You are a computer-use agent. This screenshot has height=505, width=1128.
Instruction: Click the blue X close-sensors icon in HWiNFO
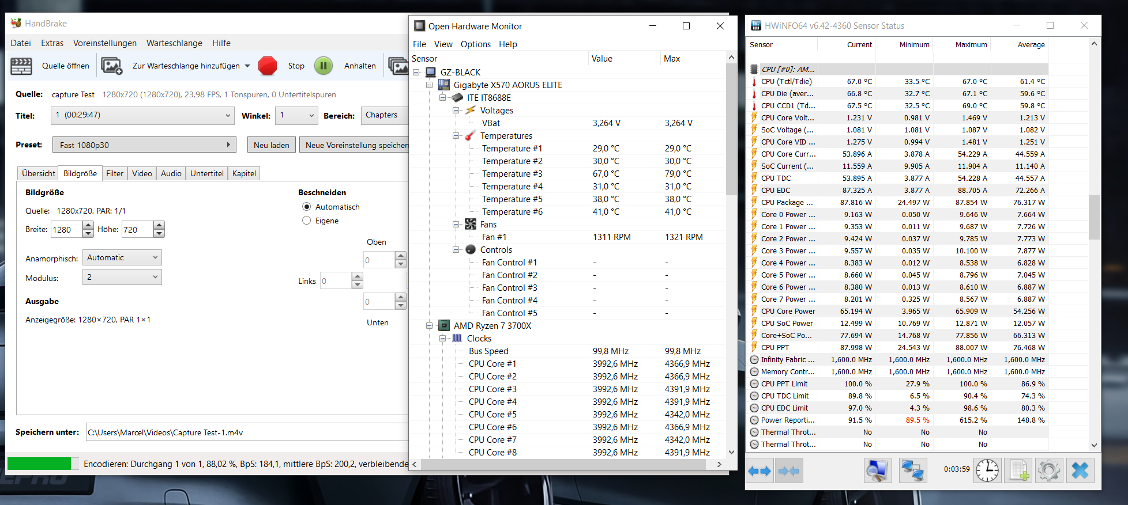(x=1080, y=470)
